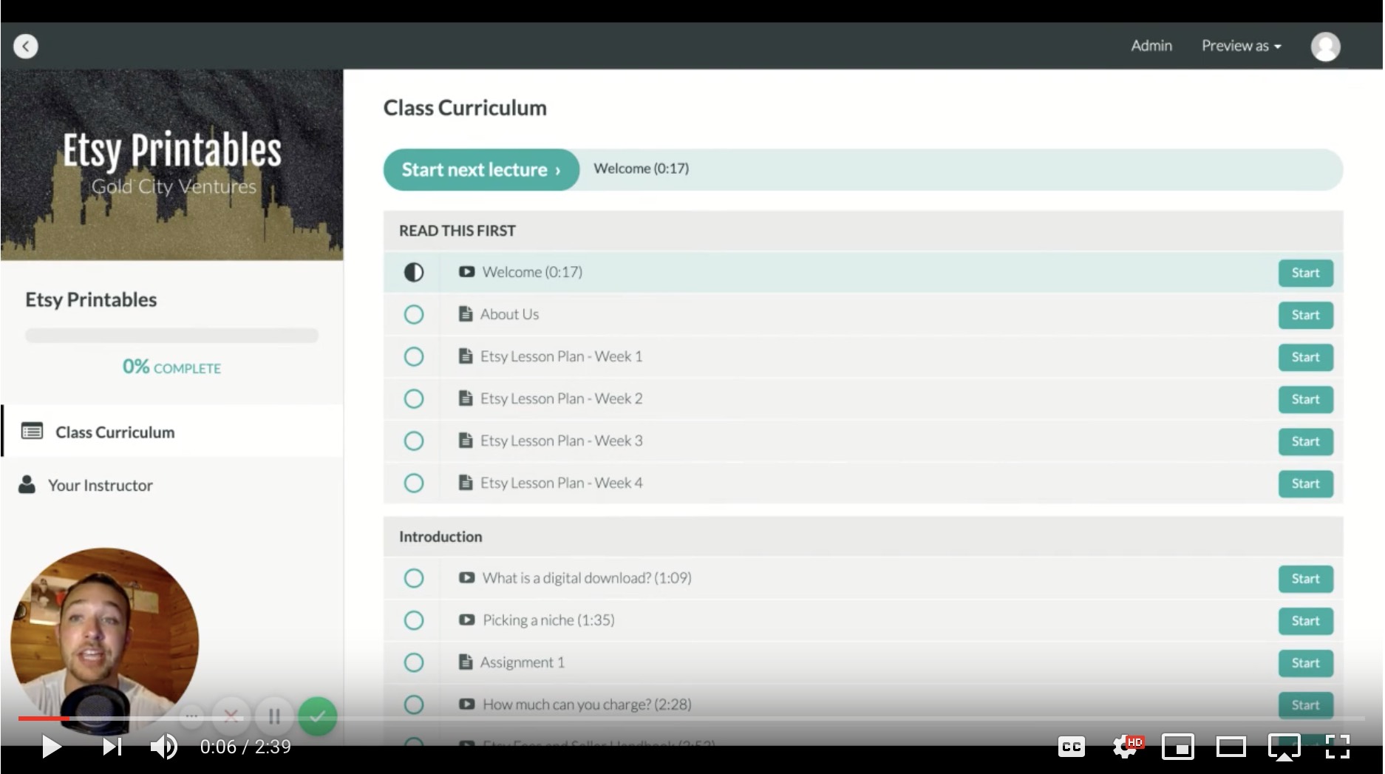Click the back arrow icon in top bar
This screenshot has width=1385, height=774.
[x=26, y=47]
